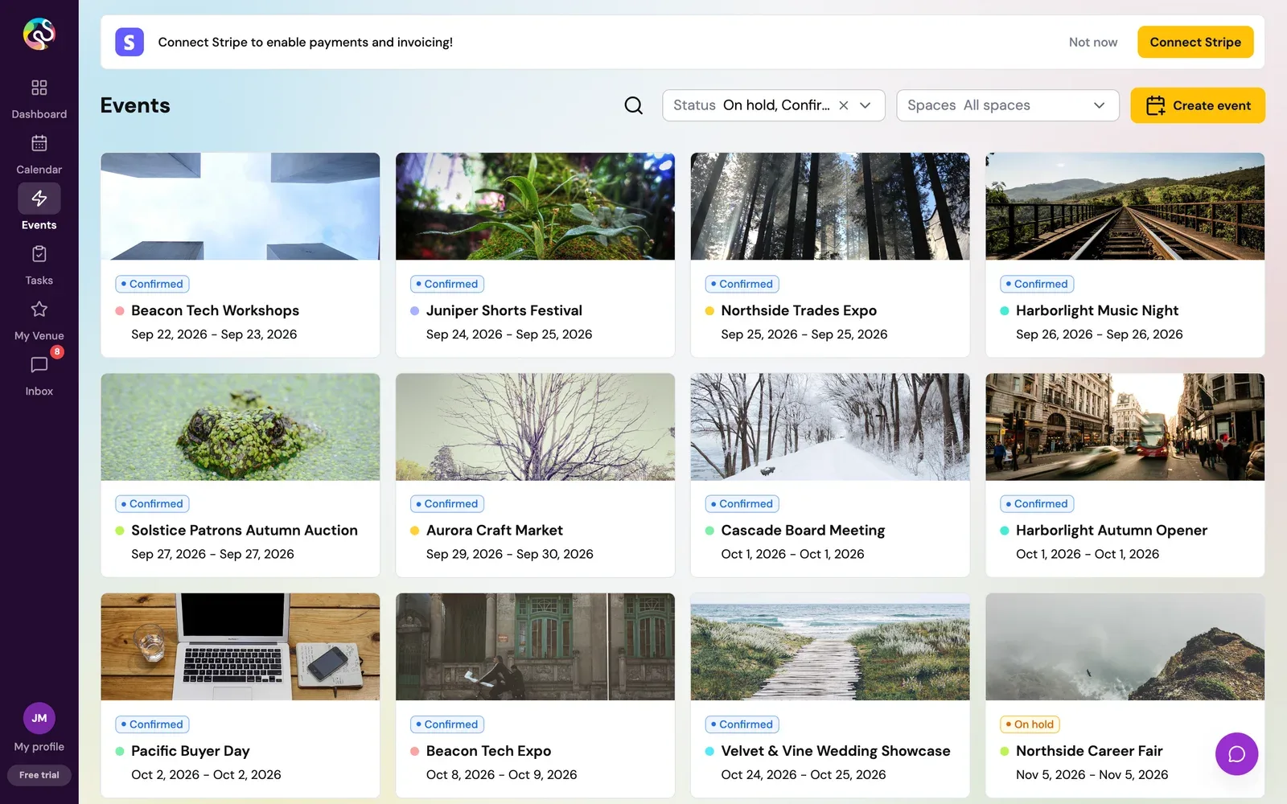Open Harborlight Music Night event title
This screenshot has width=1287, height=804.
pos(1097,310)
